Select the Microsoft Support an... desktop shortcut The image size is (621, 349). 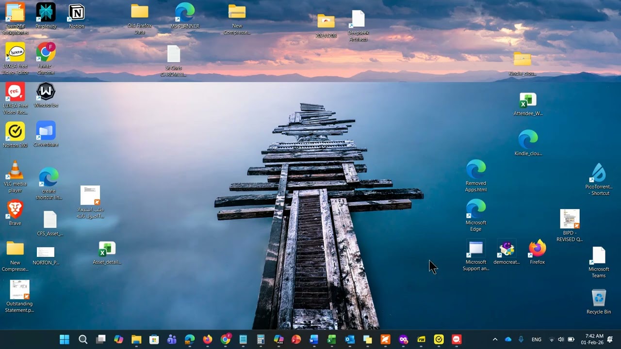click(476, 255)
